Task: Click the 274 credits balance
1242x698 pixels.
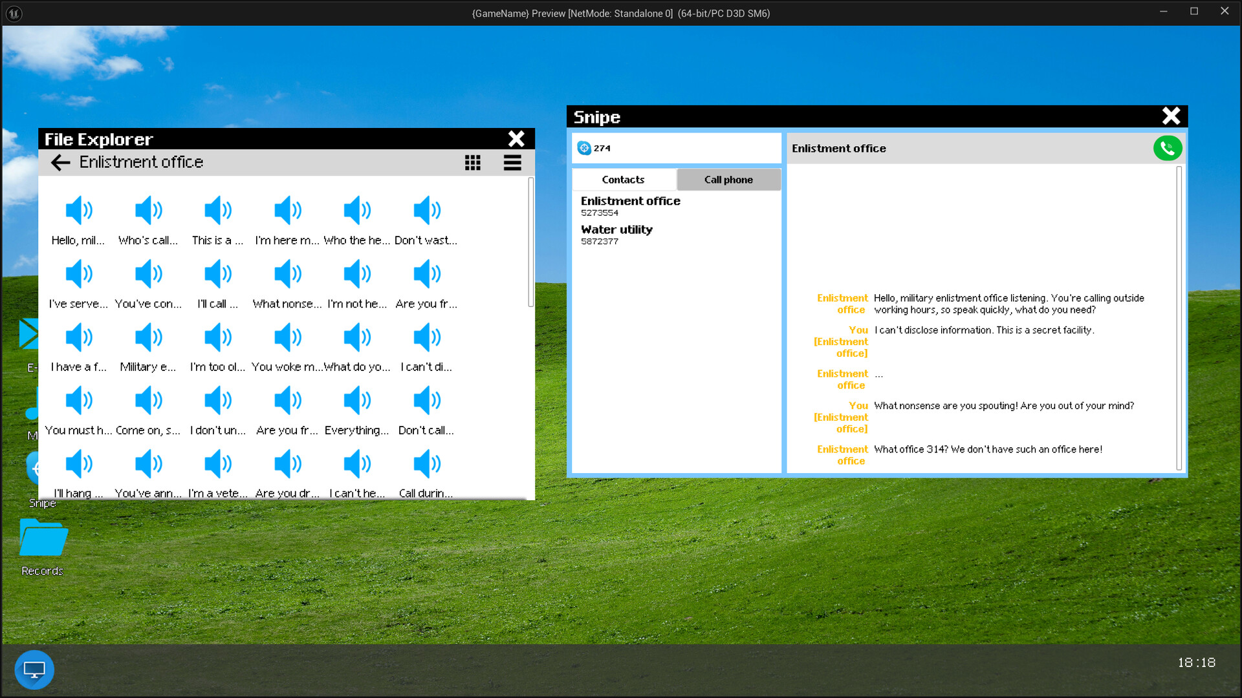Action: click(x=602, y=148)
